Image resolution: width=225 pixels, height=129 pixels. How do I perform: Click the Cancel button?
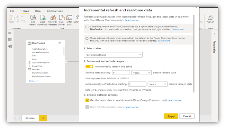pos(187,116)
